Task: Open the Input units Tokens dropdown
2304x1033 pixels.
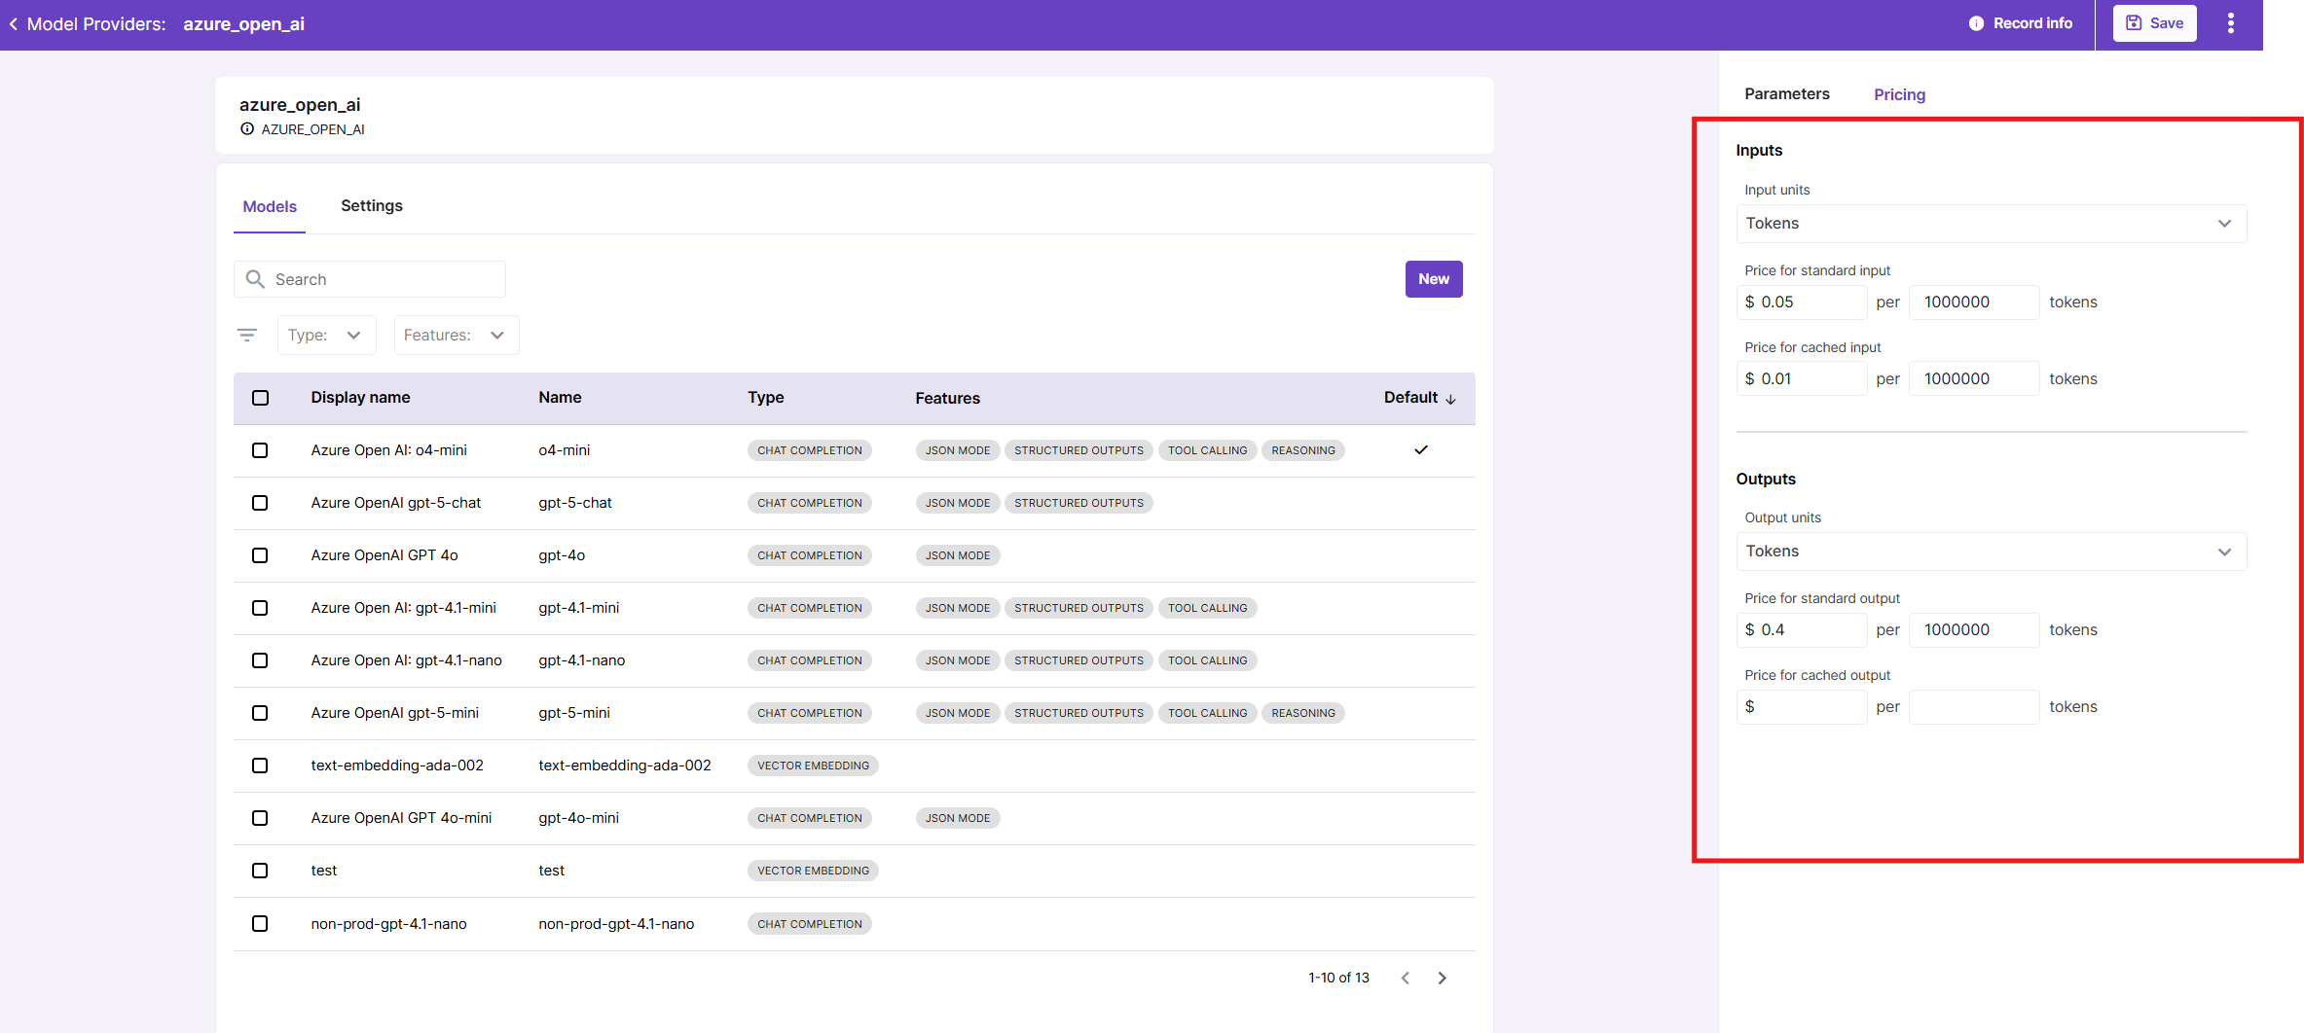Action: [x=1991, y=224]
